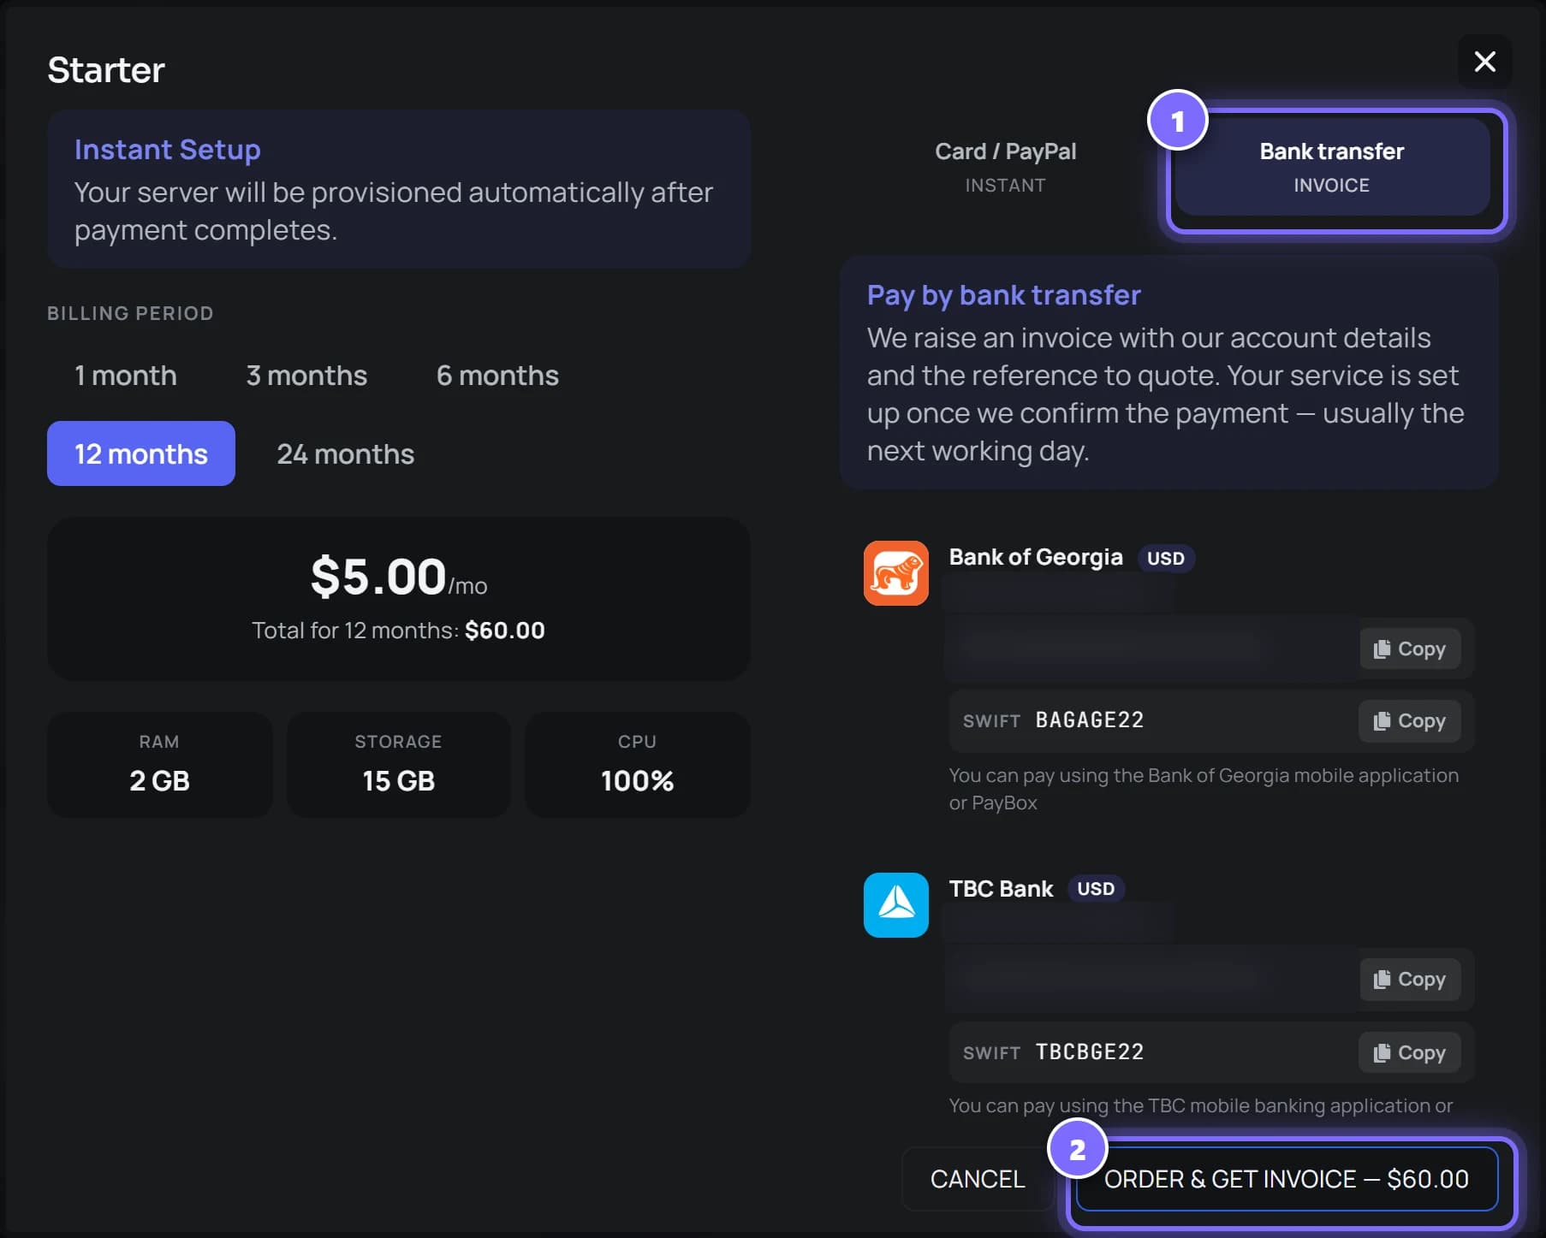
Task: Cancel the order
Action: pyautogui.click(x=977, y=1179)
